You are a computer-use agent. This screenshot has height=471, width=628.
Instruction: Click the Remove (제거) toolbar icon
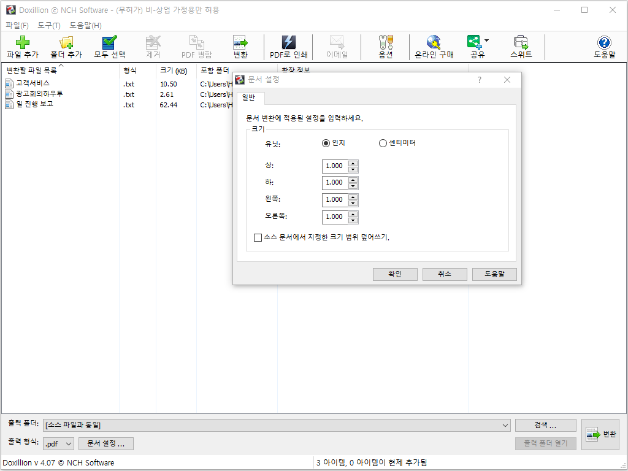[x=153, y=42]
